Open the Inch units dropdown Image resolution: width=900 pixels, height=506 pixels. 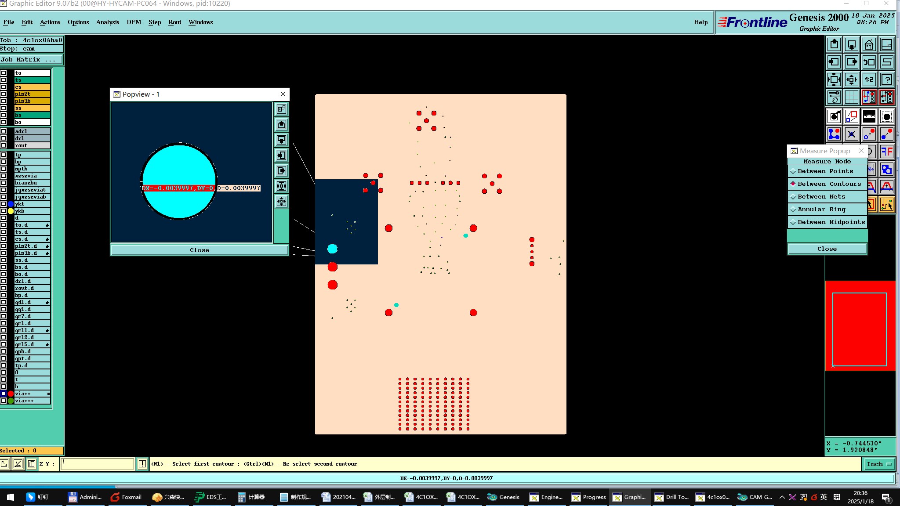coord(878,464)
